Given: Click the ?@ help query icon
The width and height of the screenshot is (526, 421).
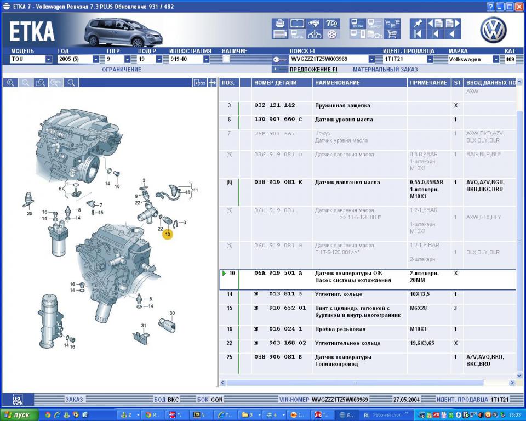Looking at the screenshot, I should (332, 24).
